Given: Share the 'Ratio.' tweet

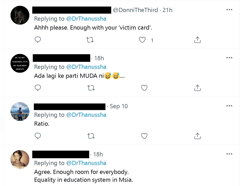Looking at the screenshot, I should click(197, 136).
